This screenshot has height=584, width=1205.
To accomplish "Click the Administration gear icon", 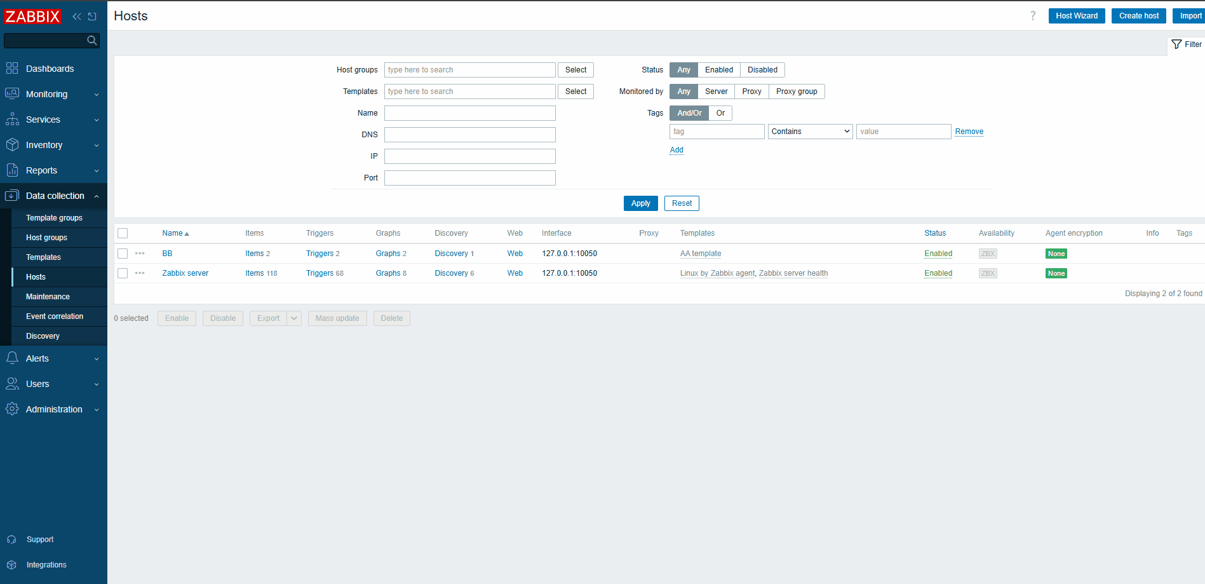I will click(12, 409).
